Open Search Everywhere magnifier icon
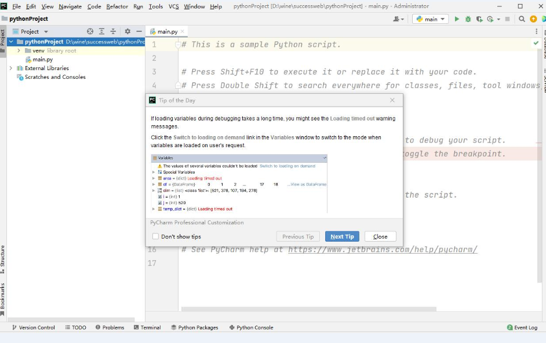 tap(522, 19)
